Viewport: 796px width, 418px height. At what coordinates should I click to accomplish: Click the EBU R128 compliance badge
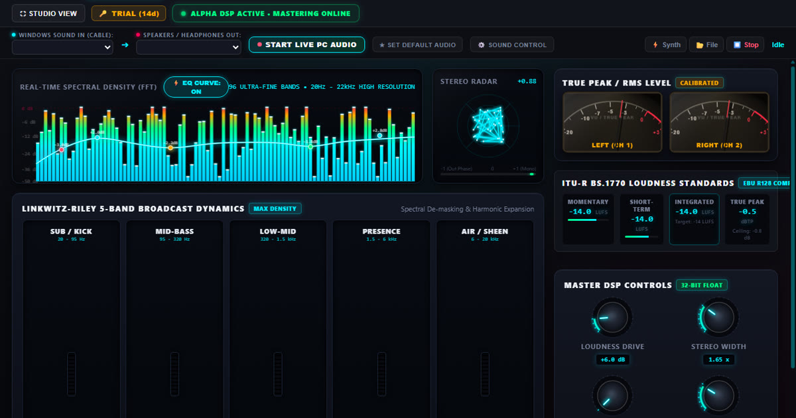click(x=765, y=182)
